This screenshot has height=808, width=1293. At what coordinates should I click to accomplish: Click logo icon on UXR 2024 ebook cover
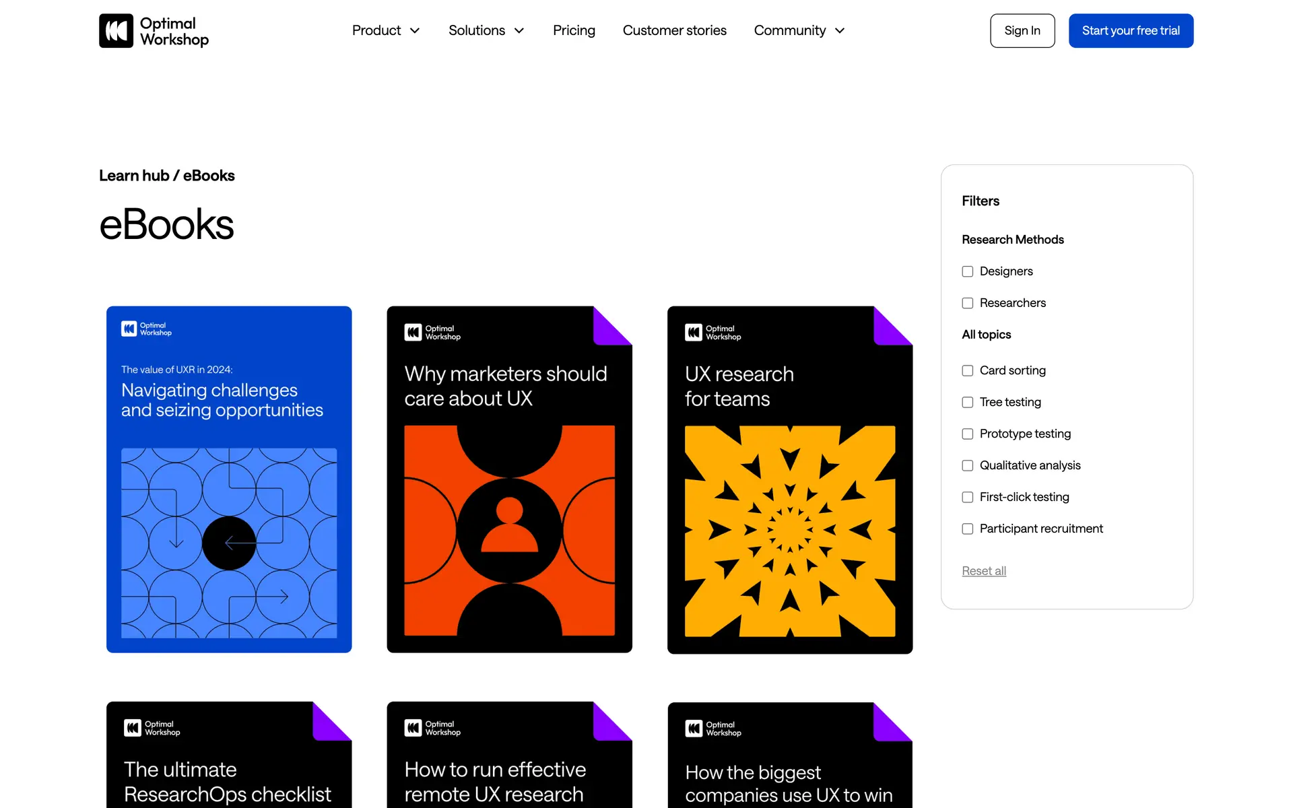[129, 329]
